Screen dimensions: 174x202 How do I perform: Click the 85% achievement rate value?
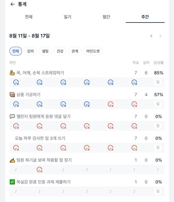pos(159,73)
